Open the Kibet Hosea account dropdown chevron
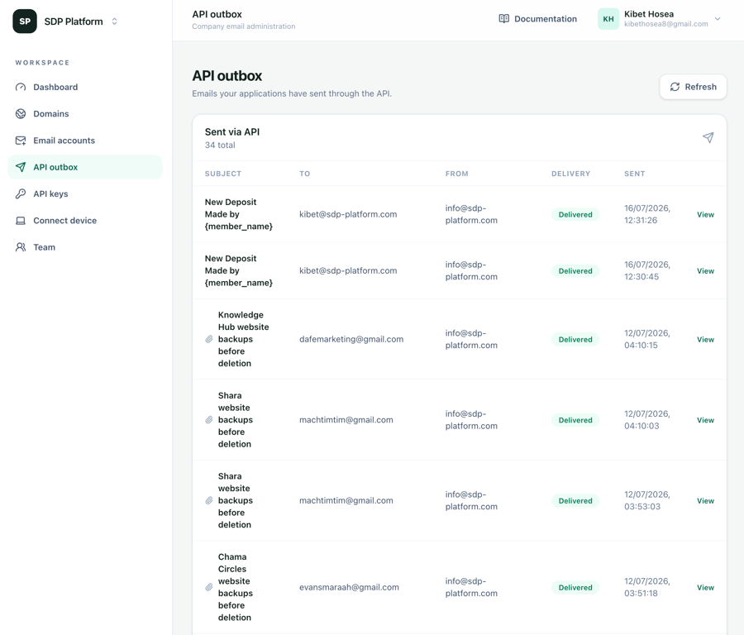744x635 pixels. 718,19
